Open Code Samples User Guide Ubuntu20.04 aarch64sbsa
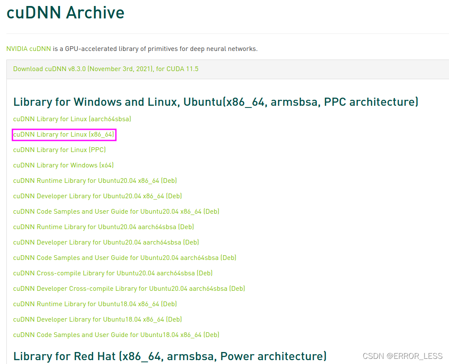The width and height of the screenshot is (449, 364). click(x=125, y=258)
